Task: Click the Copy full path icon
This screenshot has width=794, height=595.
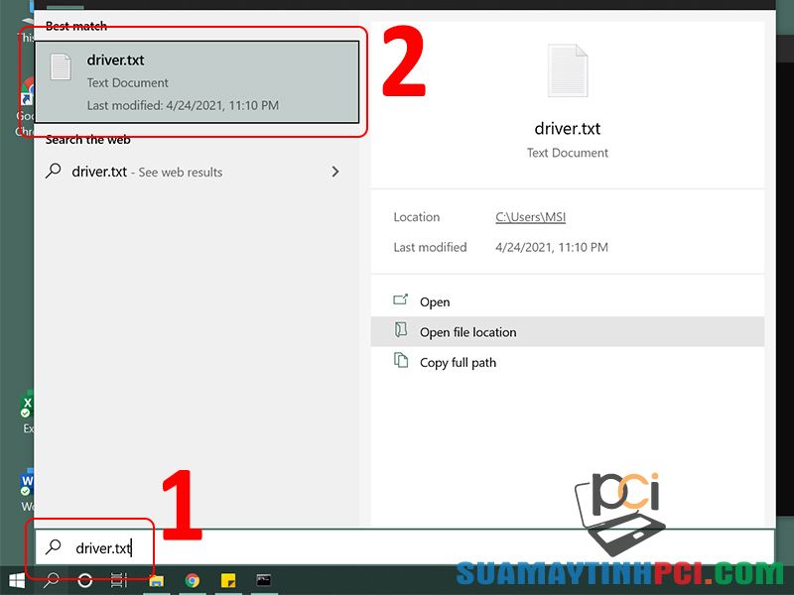Action: click(401, 360)
